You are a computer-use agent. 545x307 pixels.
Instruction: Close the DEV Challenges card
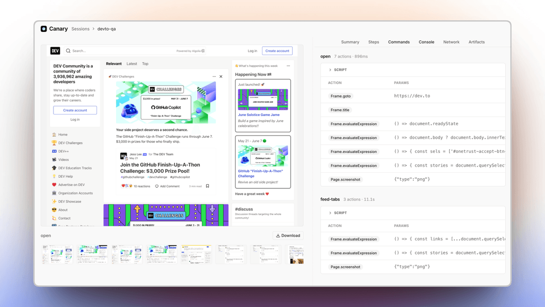pos(221,76)
